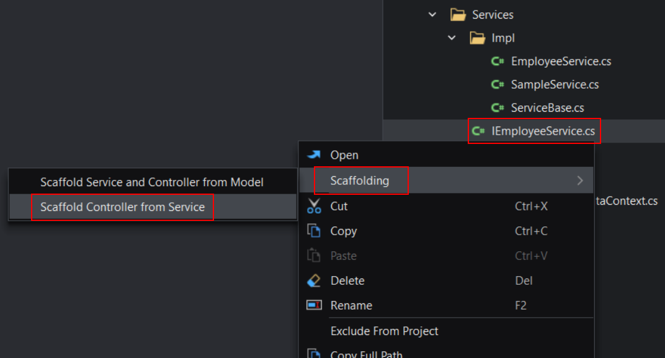This screenshot has width=665, height=358.
Task: Select the EmployeeService.cs file
Action: (561, 61)
